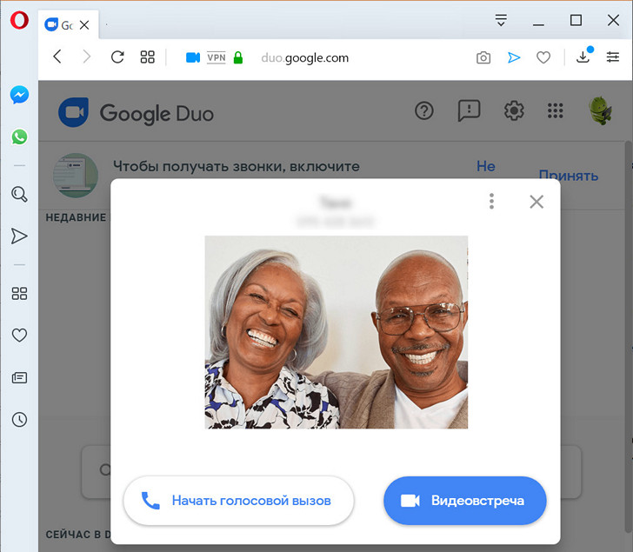The image size is (633, 552).
Task: Click the notification banner illustration
Action: tap(76, 175)
